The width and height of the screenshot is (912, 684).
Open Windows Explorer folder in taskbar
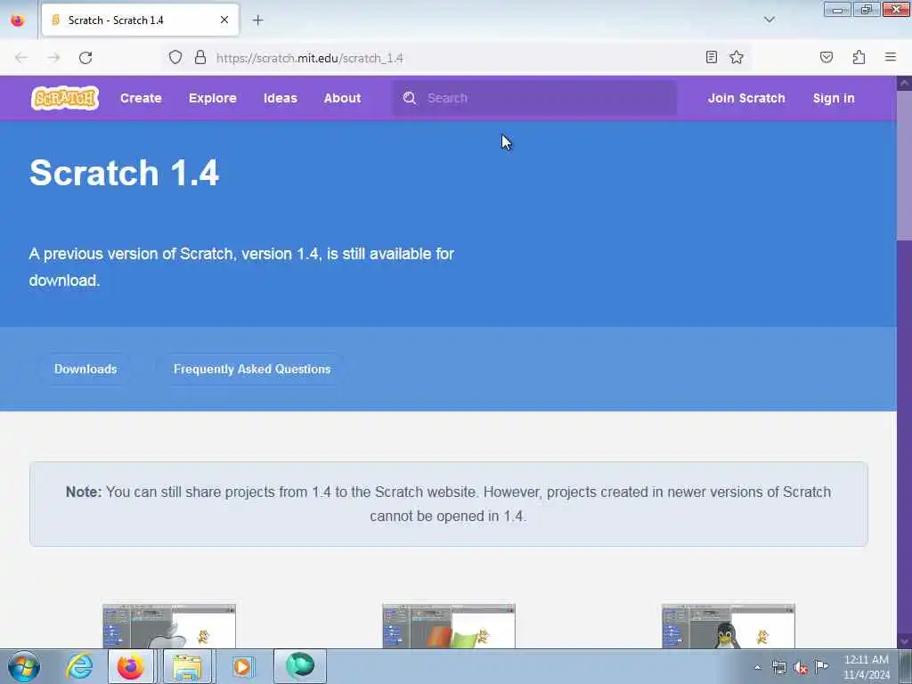coord(187,666)
